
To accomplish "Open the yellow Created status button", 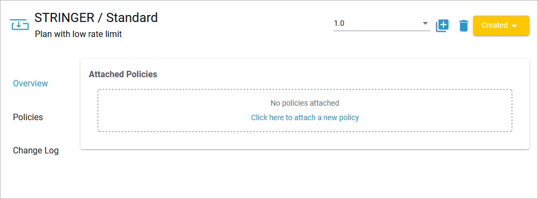I will (501, 25).
